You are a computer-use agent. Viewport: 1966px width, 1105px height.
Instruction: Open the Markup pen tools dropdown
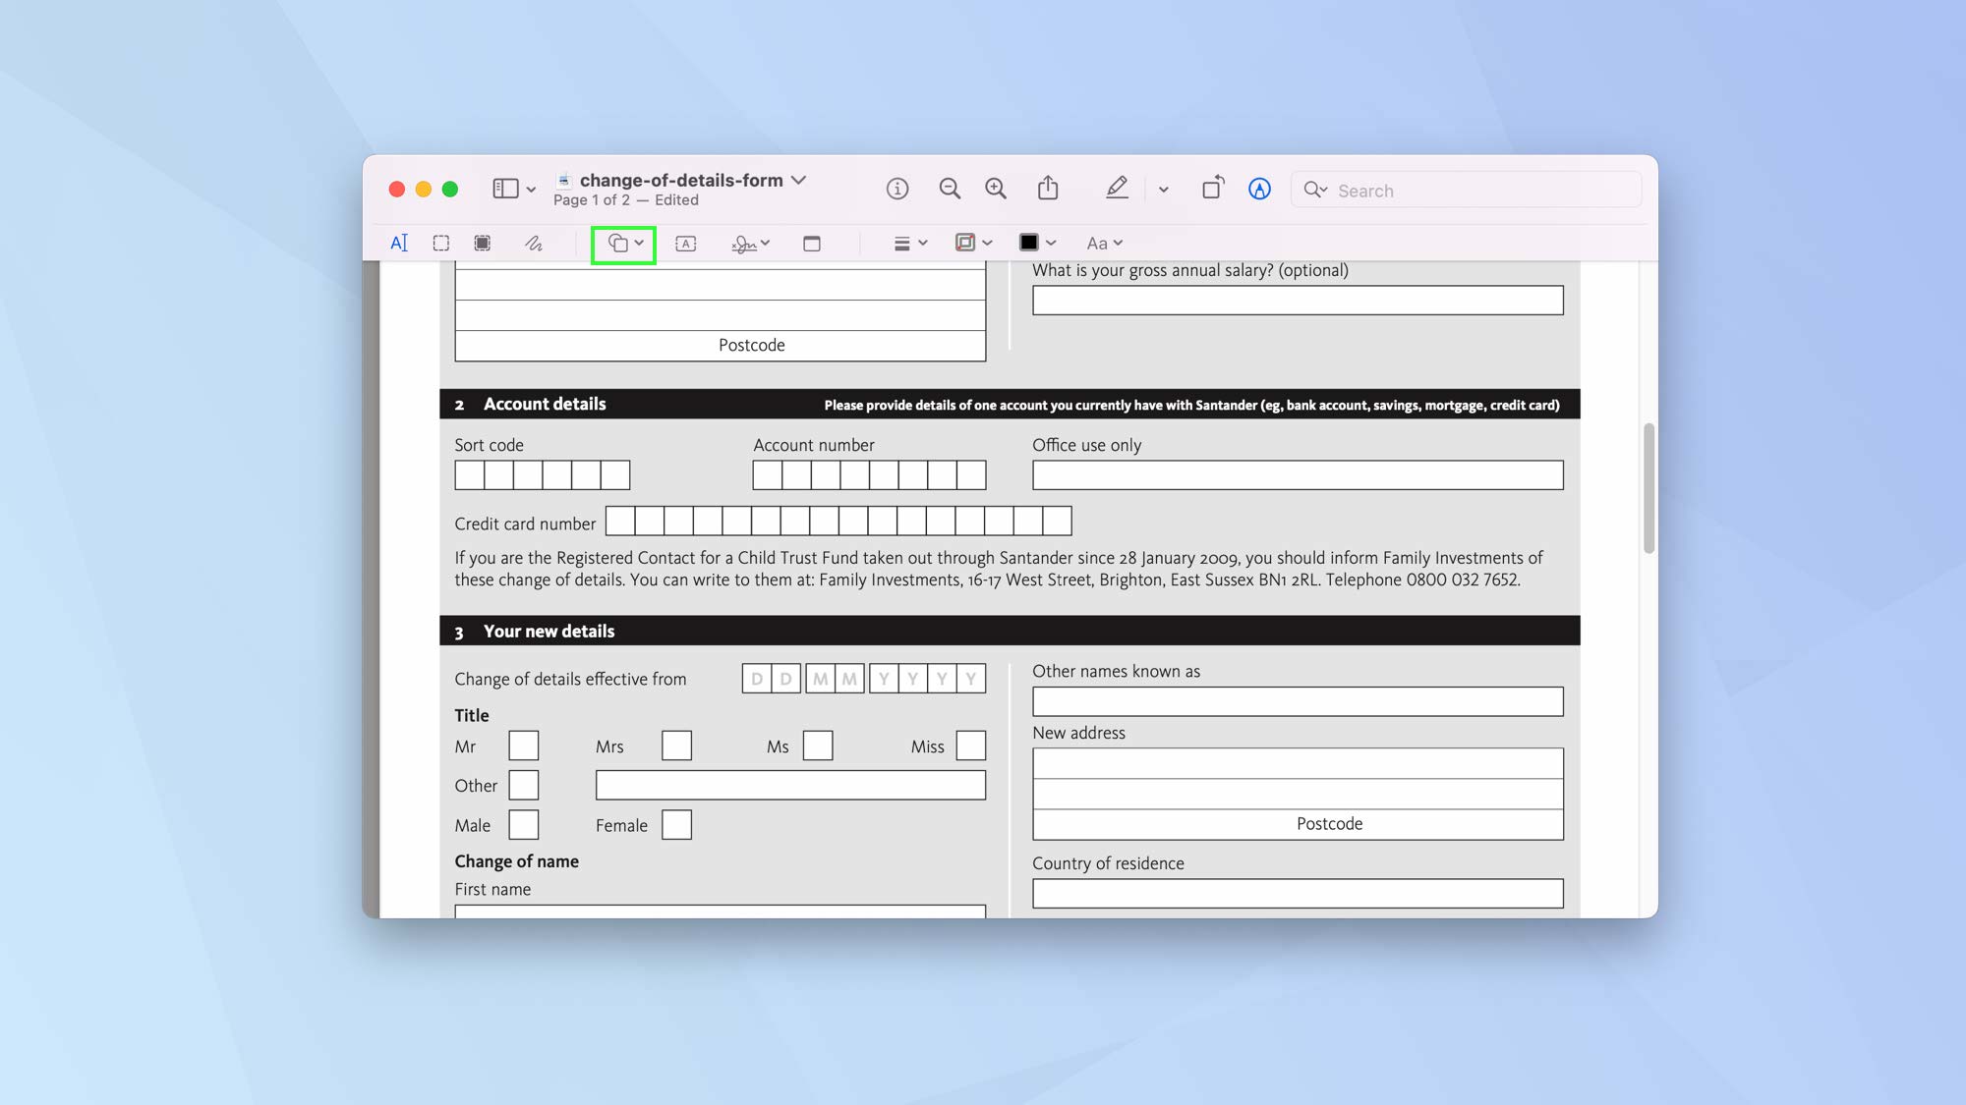coord(1164,189)
